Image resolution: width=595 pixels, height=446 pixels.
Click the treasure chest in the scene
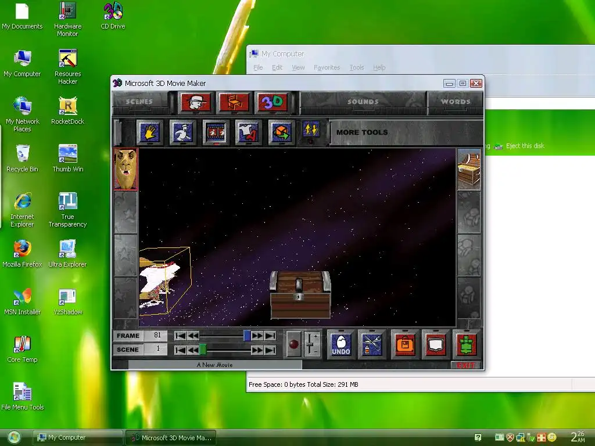(x=300, y=294)
